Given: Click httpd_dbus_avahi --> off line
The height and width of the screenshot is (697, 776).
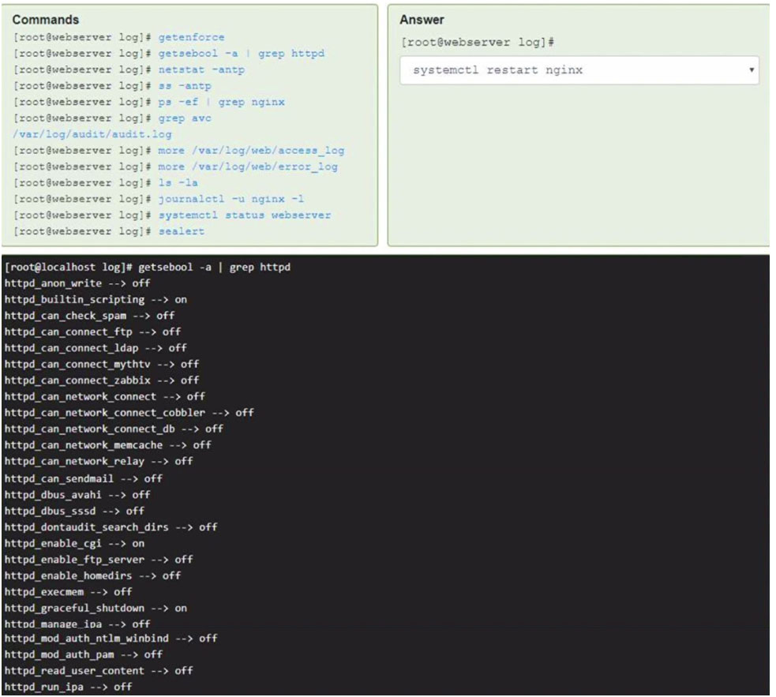Looking at the screenshot, I should point(77,495).
